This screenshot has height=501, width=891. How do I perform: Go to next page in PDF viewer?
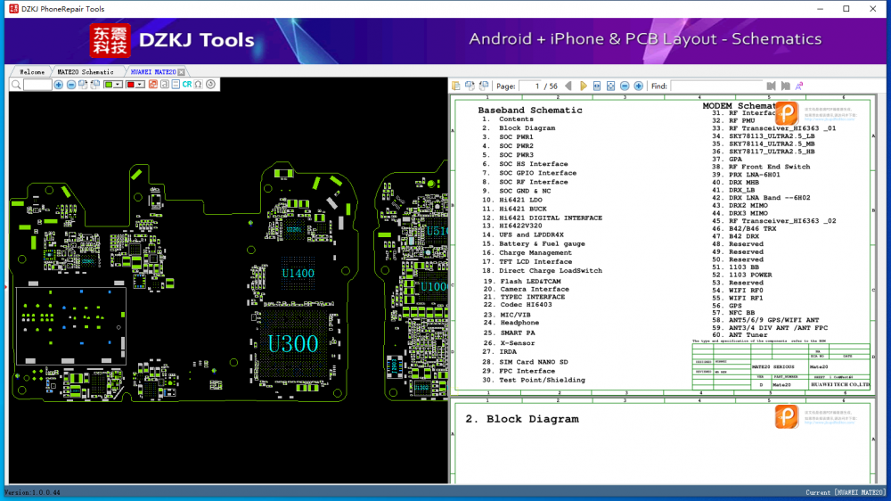click(x=584, y=86)
